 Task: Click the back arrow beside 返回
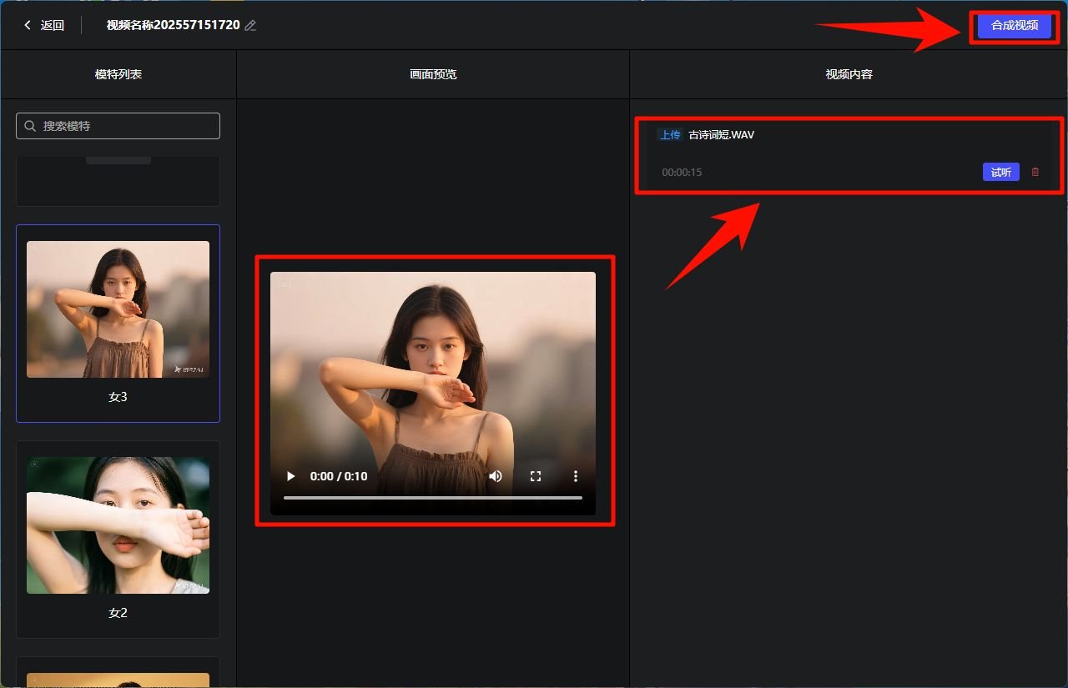point(26,25)
